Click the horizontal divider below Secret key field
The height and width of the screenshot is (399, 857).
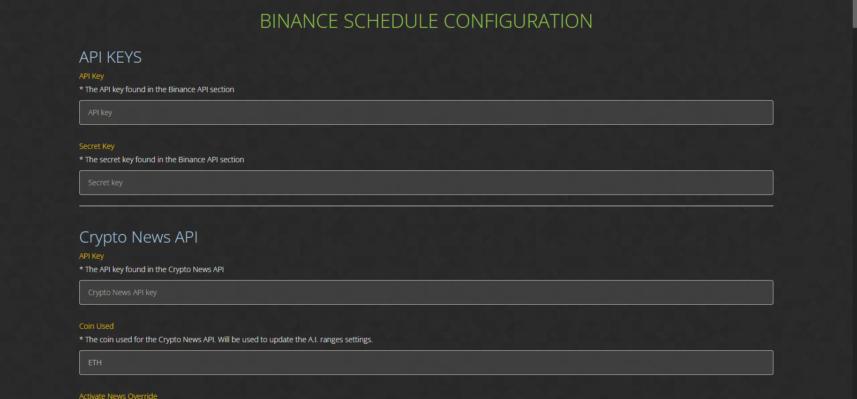pyautogui.click(x=426, y=206)
